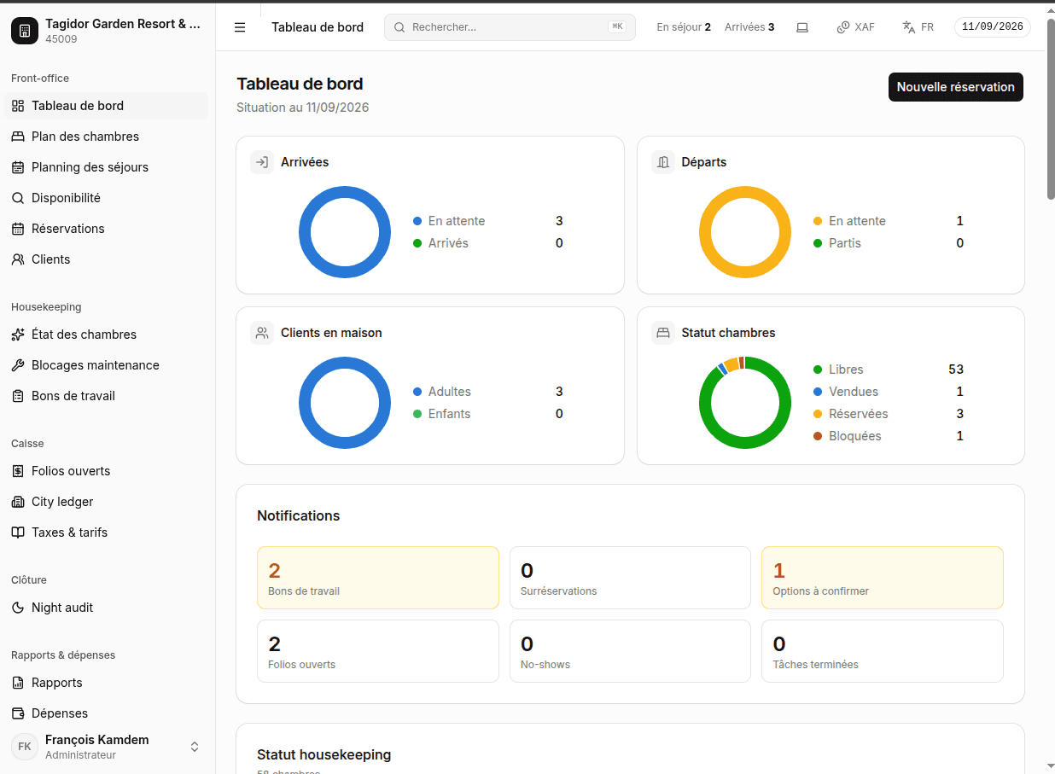This screenshot has height=774, width=1055.
Task: Click the Rechercher search field
Action: pos(510,27)
